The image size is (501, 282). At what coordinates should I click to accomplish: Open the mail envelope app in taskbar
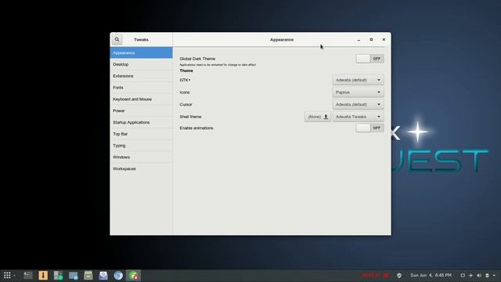point(103,275)
